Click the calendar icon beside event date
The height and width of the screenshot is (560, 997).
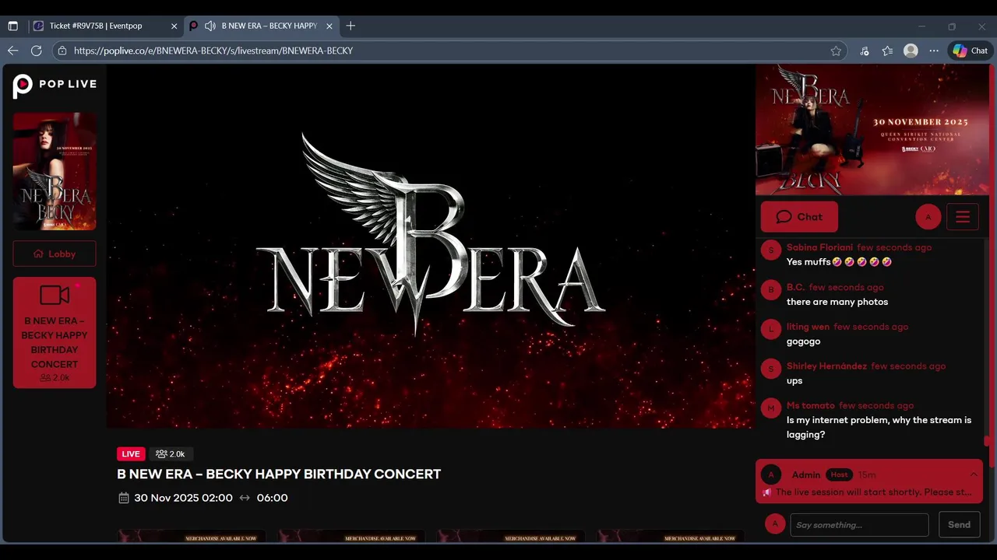coord(123,498)
